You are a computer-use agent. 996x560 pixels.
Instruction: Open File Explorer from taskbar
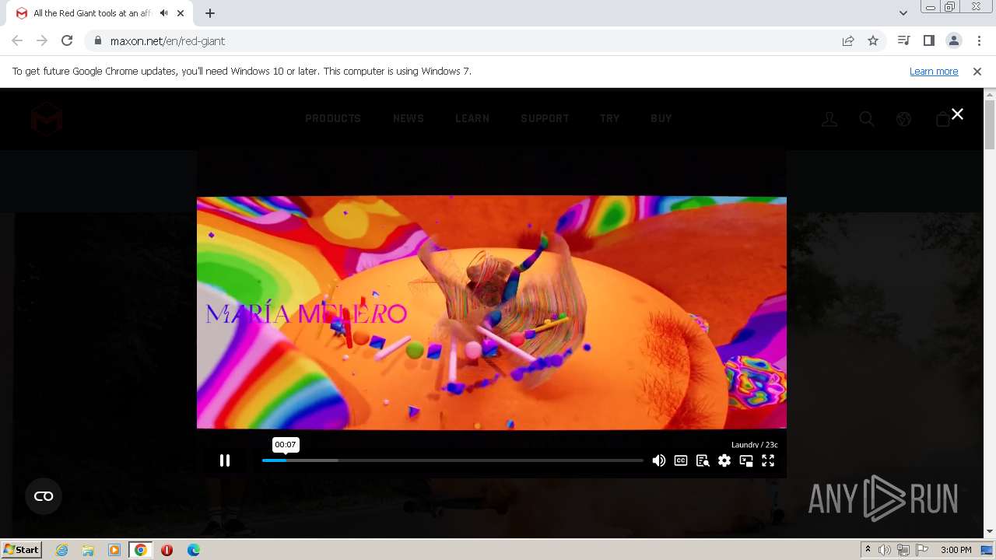click(x=88, y=550)
